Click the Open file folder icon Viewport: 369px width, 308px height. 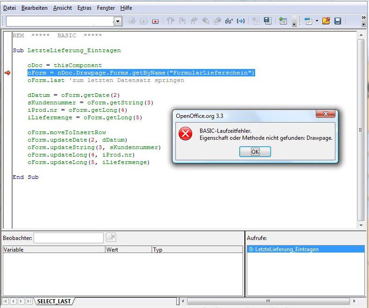coord(326,21)
